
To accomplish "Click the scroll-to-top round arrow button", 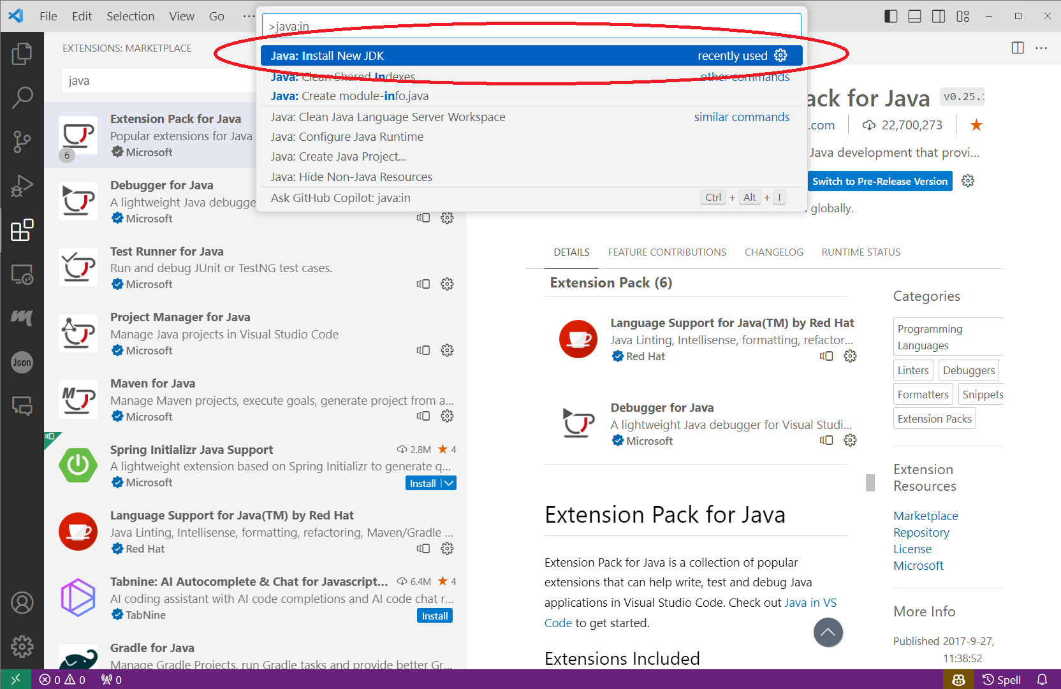I will 828,632.
